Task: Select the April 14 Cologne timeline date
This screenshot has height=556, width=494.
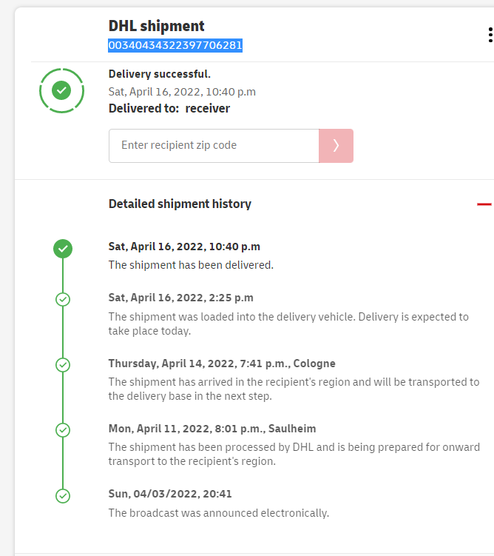Action: pyautogui.click(x=222, y=364)
